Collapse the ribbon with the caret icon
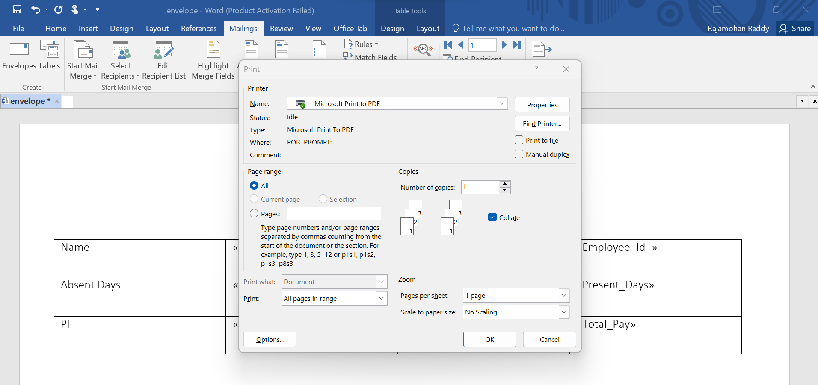The image size is (818, 385). [813, 87]
